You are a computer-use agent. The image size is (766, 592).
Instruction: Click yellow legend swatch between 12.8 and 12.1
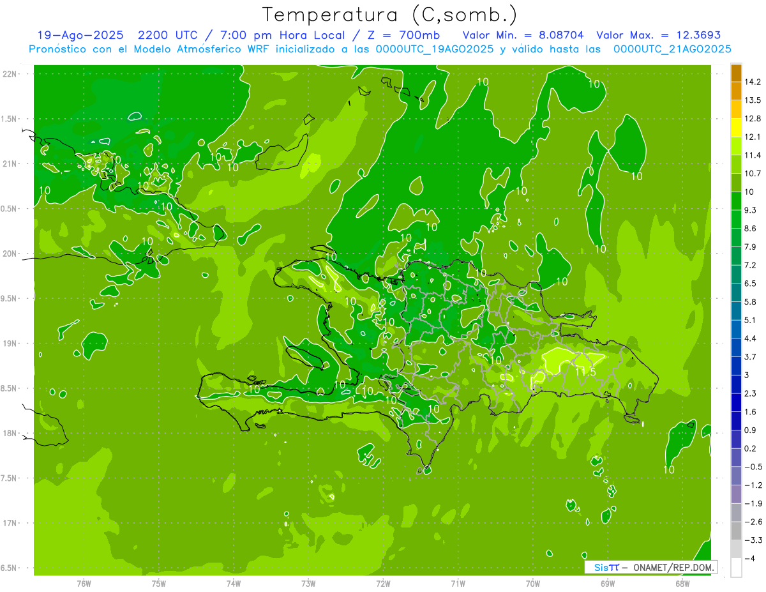[736, 128]
